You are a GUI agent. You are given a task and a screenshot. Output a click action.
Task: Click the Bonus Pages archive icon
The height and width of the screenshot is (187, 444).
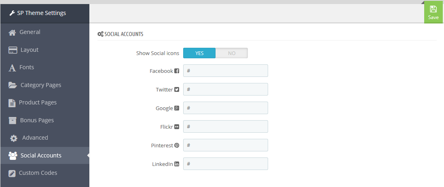[x=13, y=121]
